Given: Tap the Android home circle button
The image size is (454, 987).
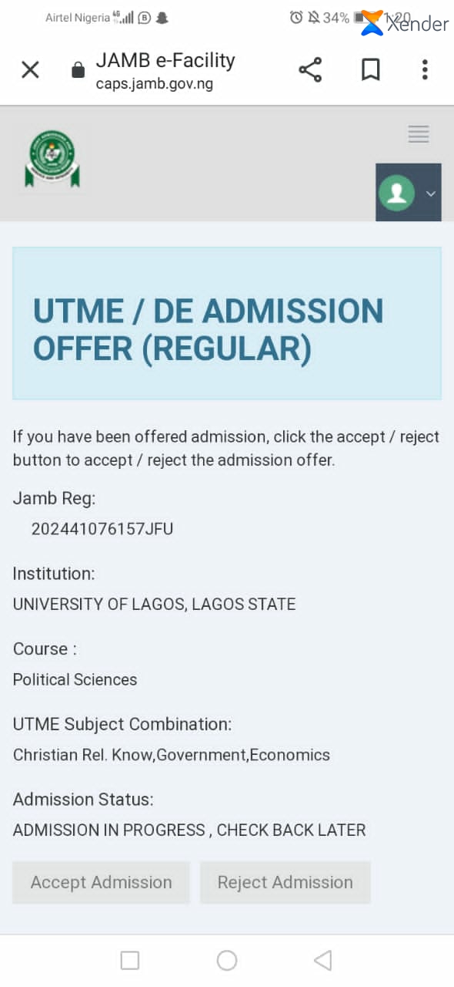Looking at the screenshot, I should coord(227,960).
